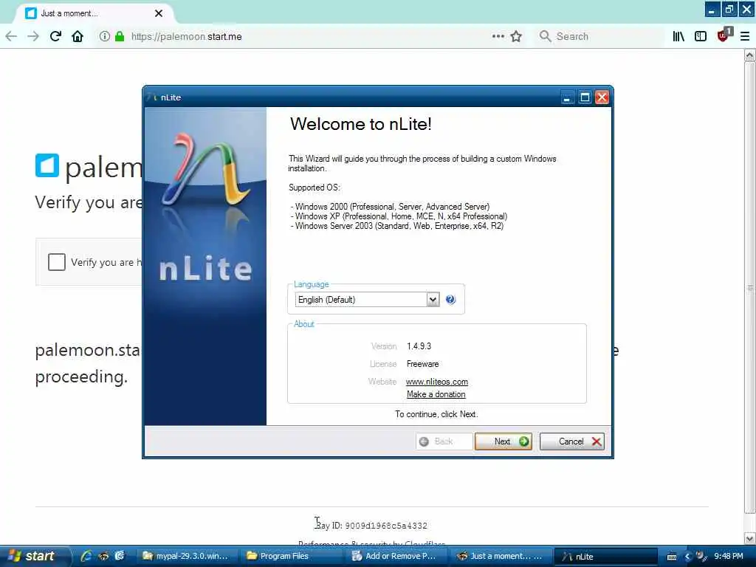756x567 pixels.
Task: Open the browser hamburger menu
Action: point(745,36)
